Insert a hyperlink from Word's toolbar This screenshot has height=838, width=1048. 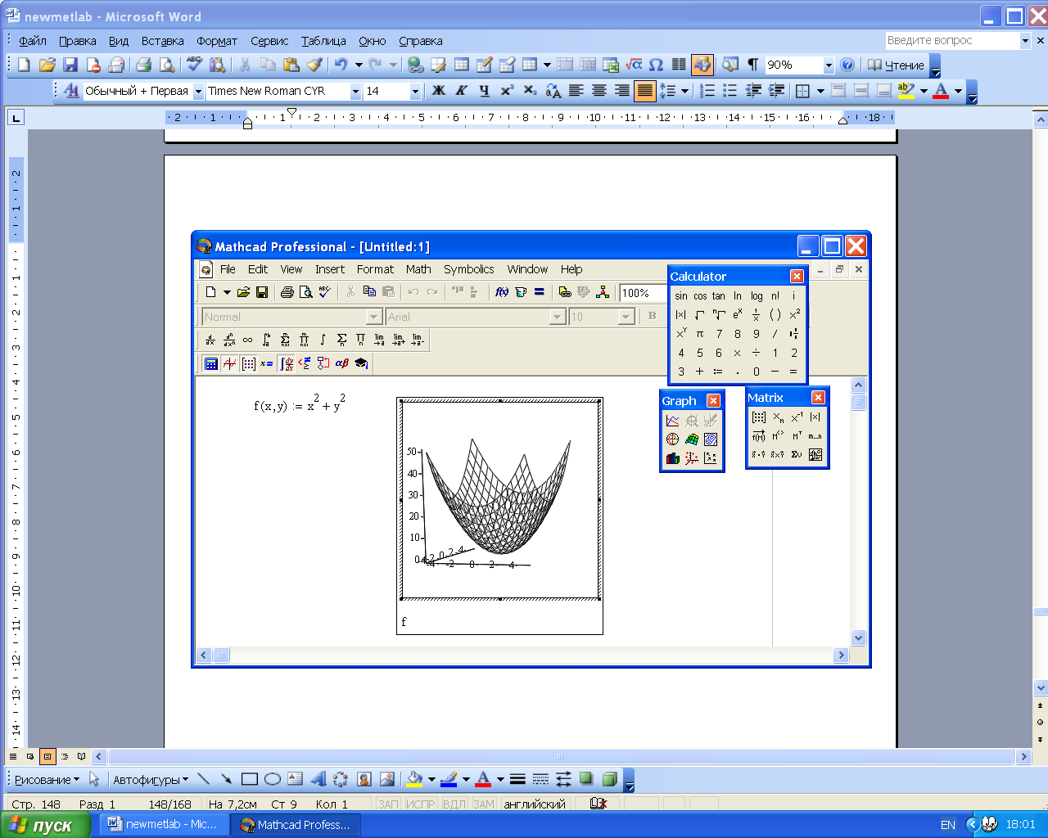pos(416,65)
